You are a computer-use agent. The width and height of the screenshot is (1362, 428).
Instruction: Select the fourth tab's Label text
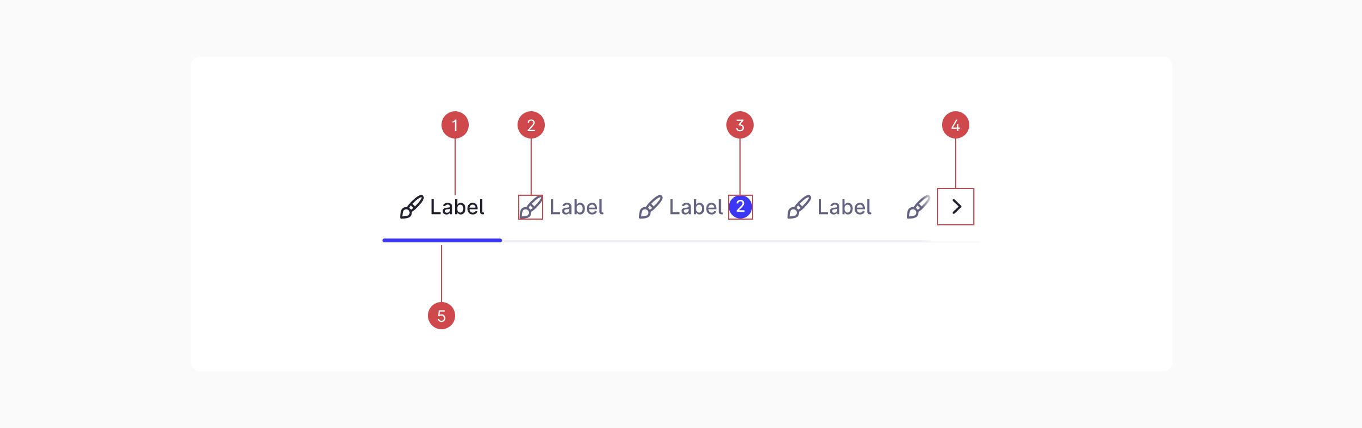coord(844,207)
